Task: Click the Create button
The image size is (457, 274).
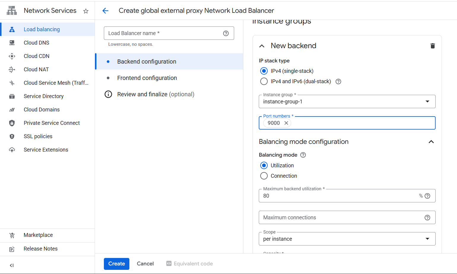Action: 116,264
